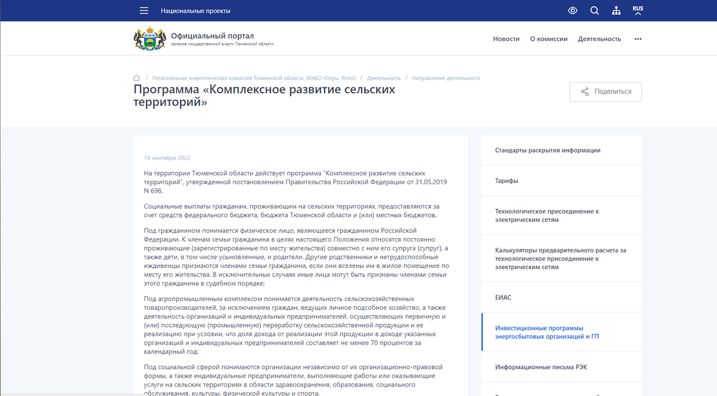Screen dimensions: 717x396
Task: Open Информационные письма РЭК sidebar item
Action: 561,367
